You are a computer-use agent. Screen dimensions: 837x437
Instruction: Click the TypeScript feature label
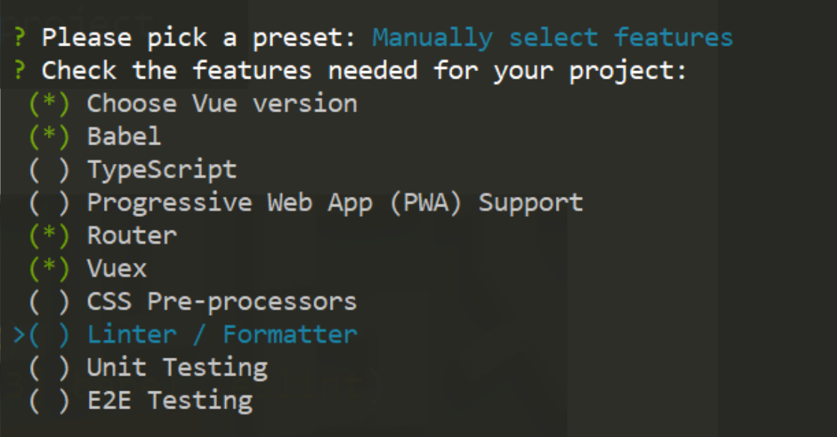pyautogui.click(x=162, y=170)
